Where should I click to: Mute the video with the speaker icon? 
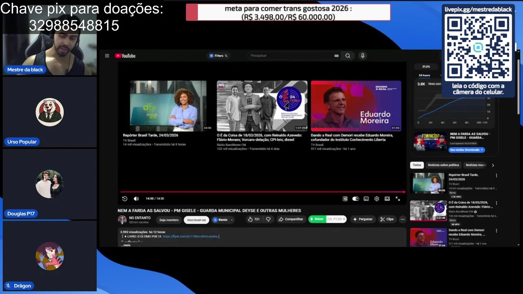(x=136, y=198)
